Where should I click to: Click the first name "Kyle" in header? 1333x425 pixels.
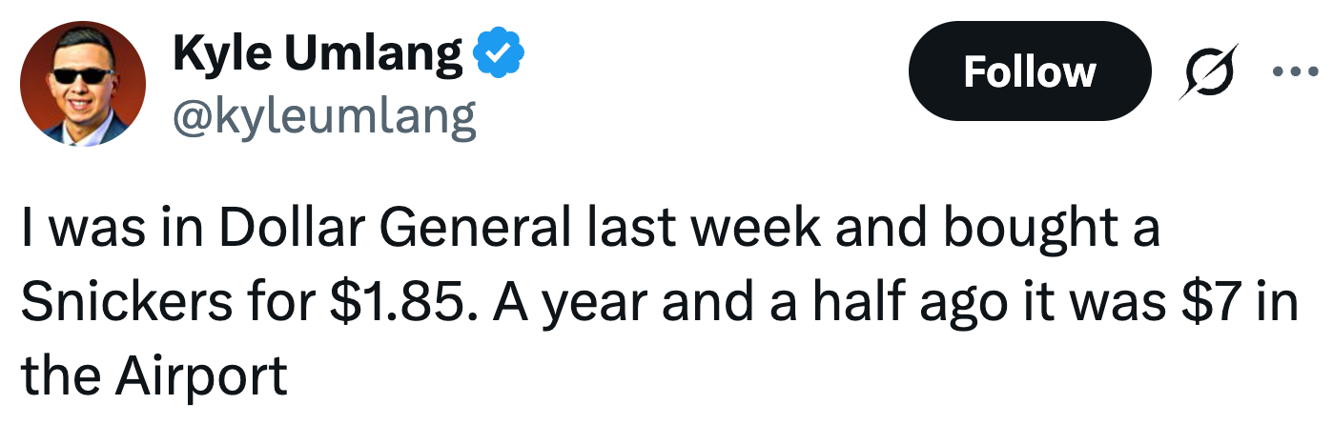(222, 54)
